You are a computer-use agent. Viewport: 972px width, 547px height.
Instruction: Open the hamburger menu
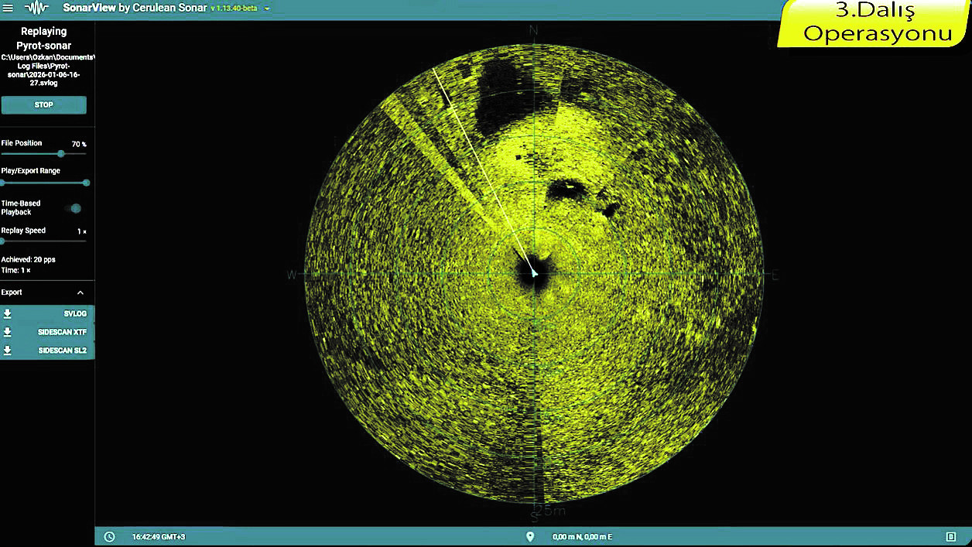[9, 8]
